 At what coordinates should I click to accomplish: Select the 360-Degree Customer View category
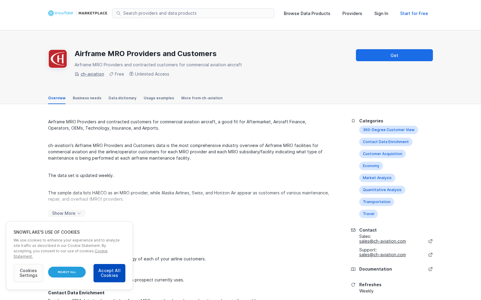point(388,130)
